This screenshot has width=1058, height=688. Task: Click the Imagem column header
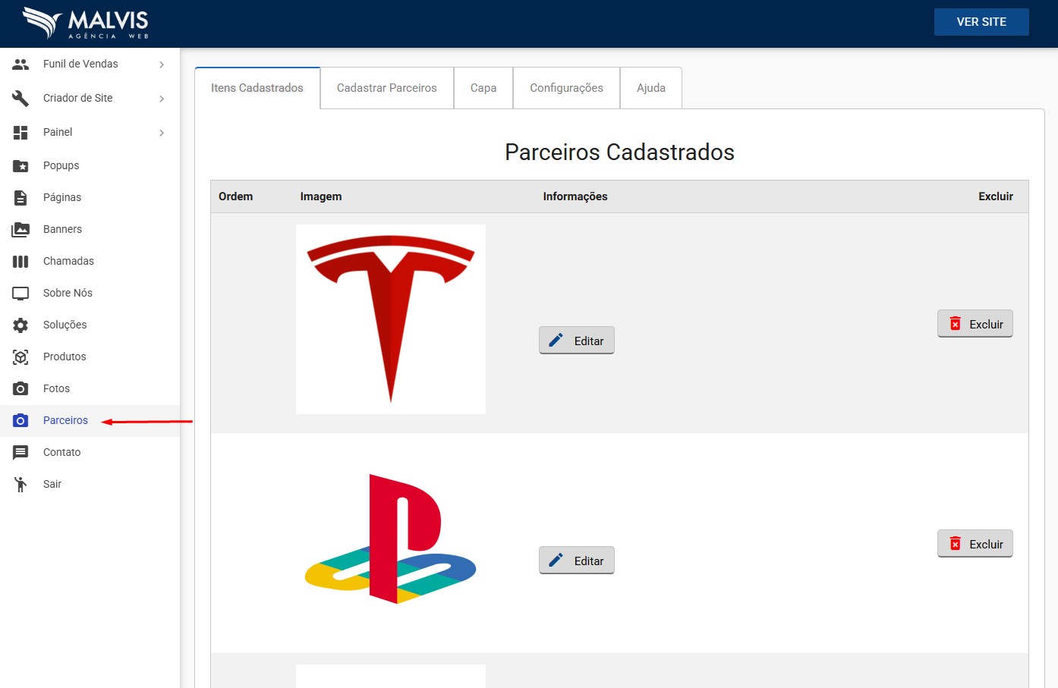click(x=321, y=196)
